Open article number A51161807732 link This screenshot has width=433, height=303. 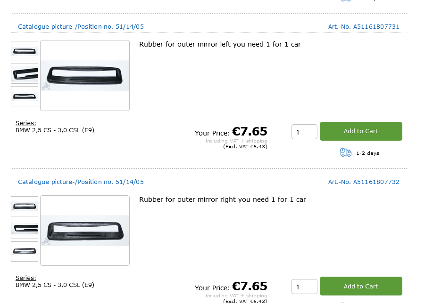tap(364, 182)
